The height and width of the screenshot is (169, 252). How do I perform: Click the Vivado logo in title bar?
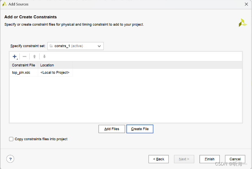(x=4, y=4)
